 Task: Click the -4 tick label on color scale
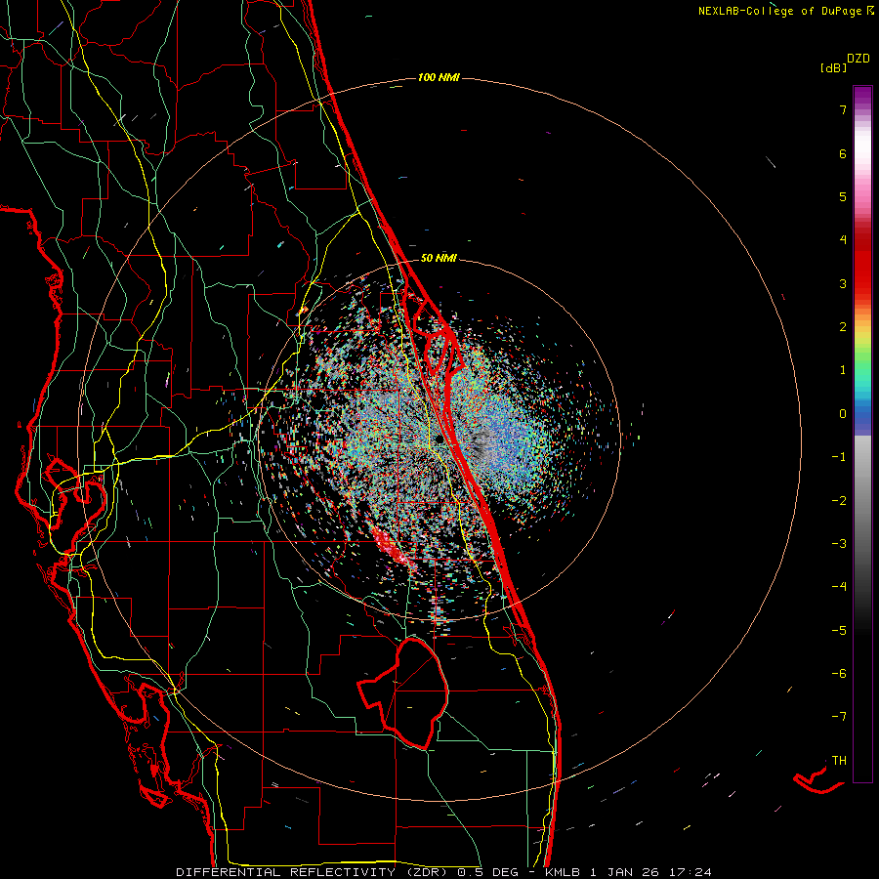839,587
